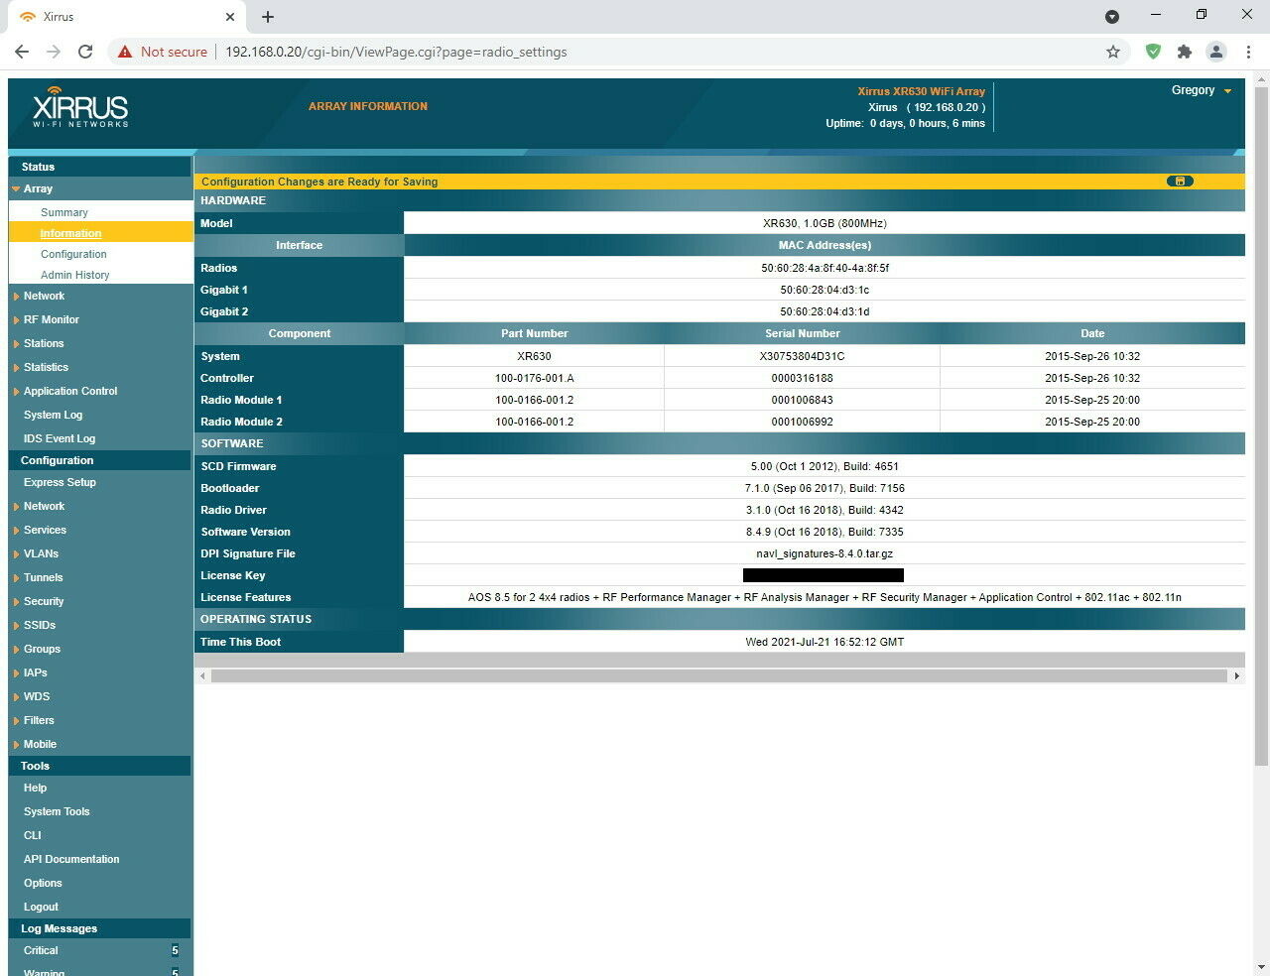Click the Radios MAC address range
The image size is (1270, 976).
point(825,268)
